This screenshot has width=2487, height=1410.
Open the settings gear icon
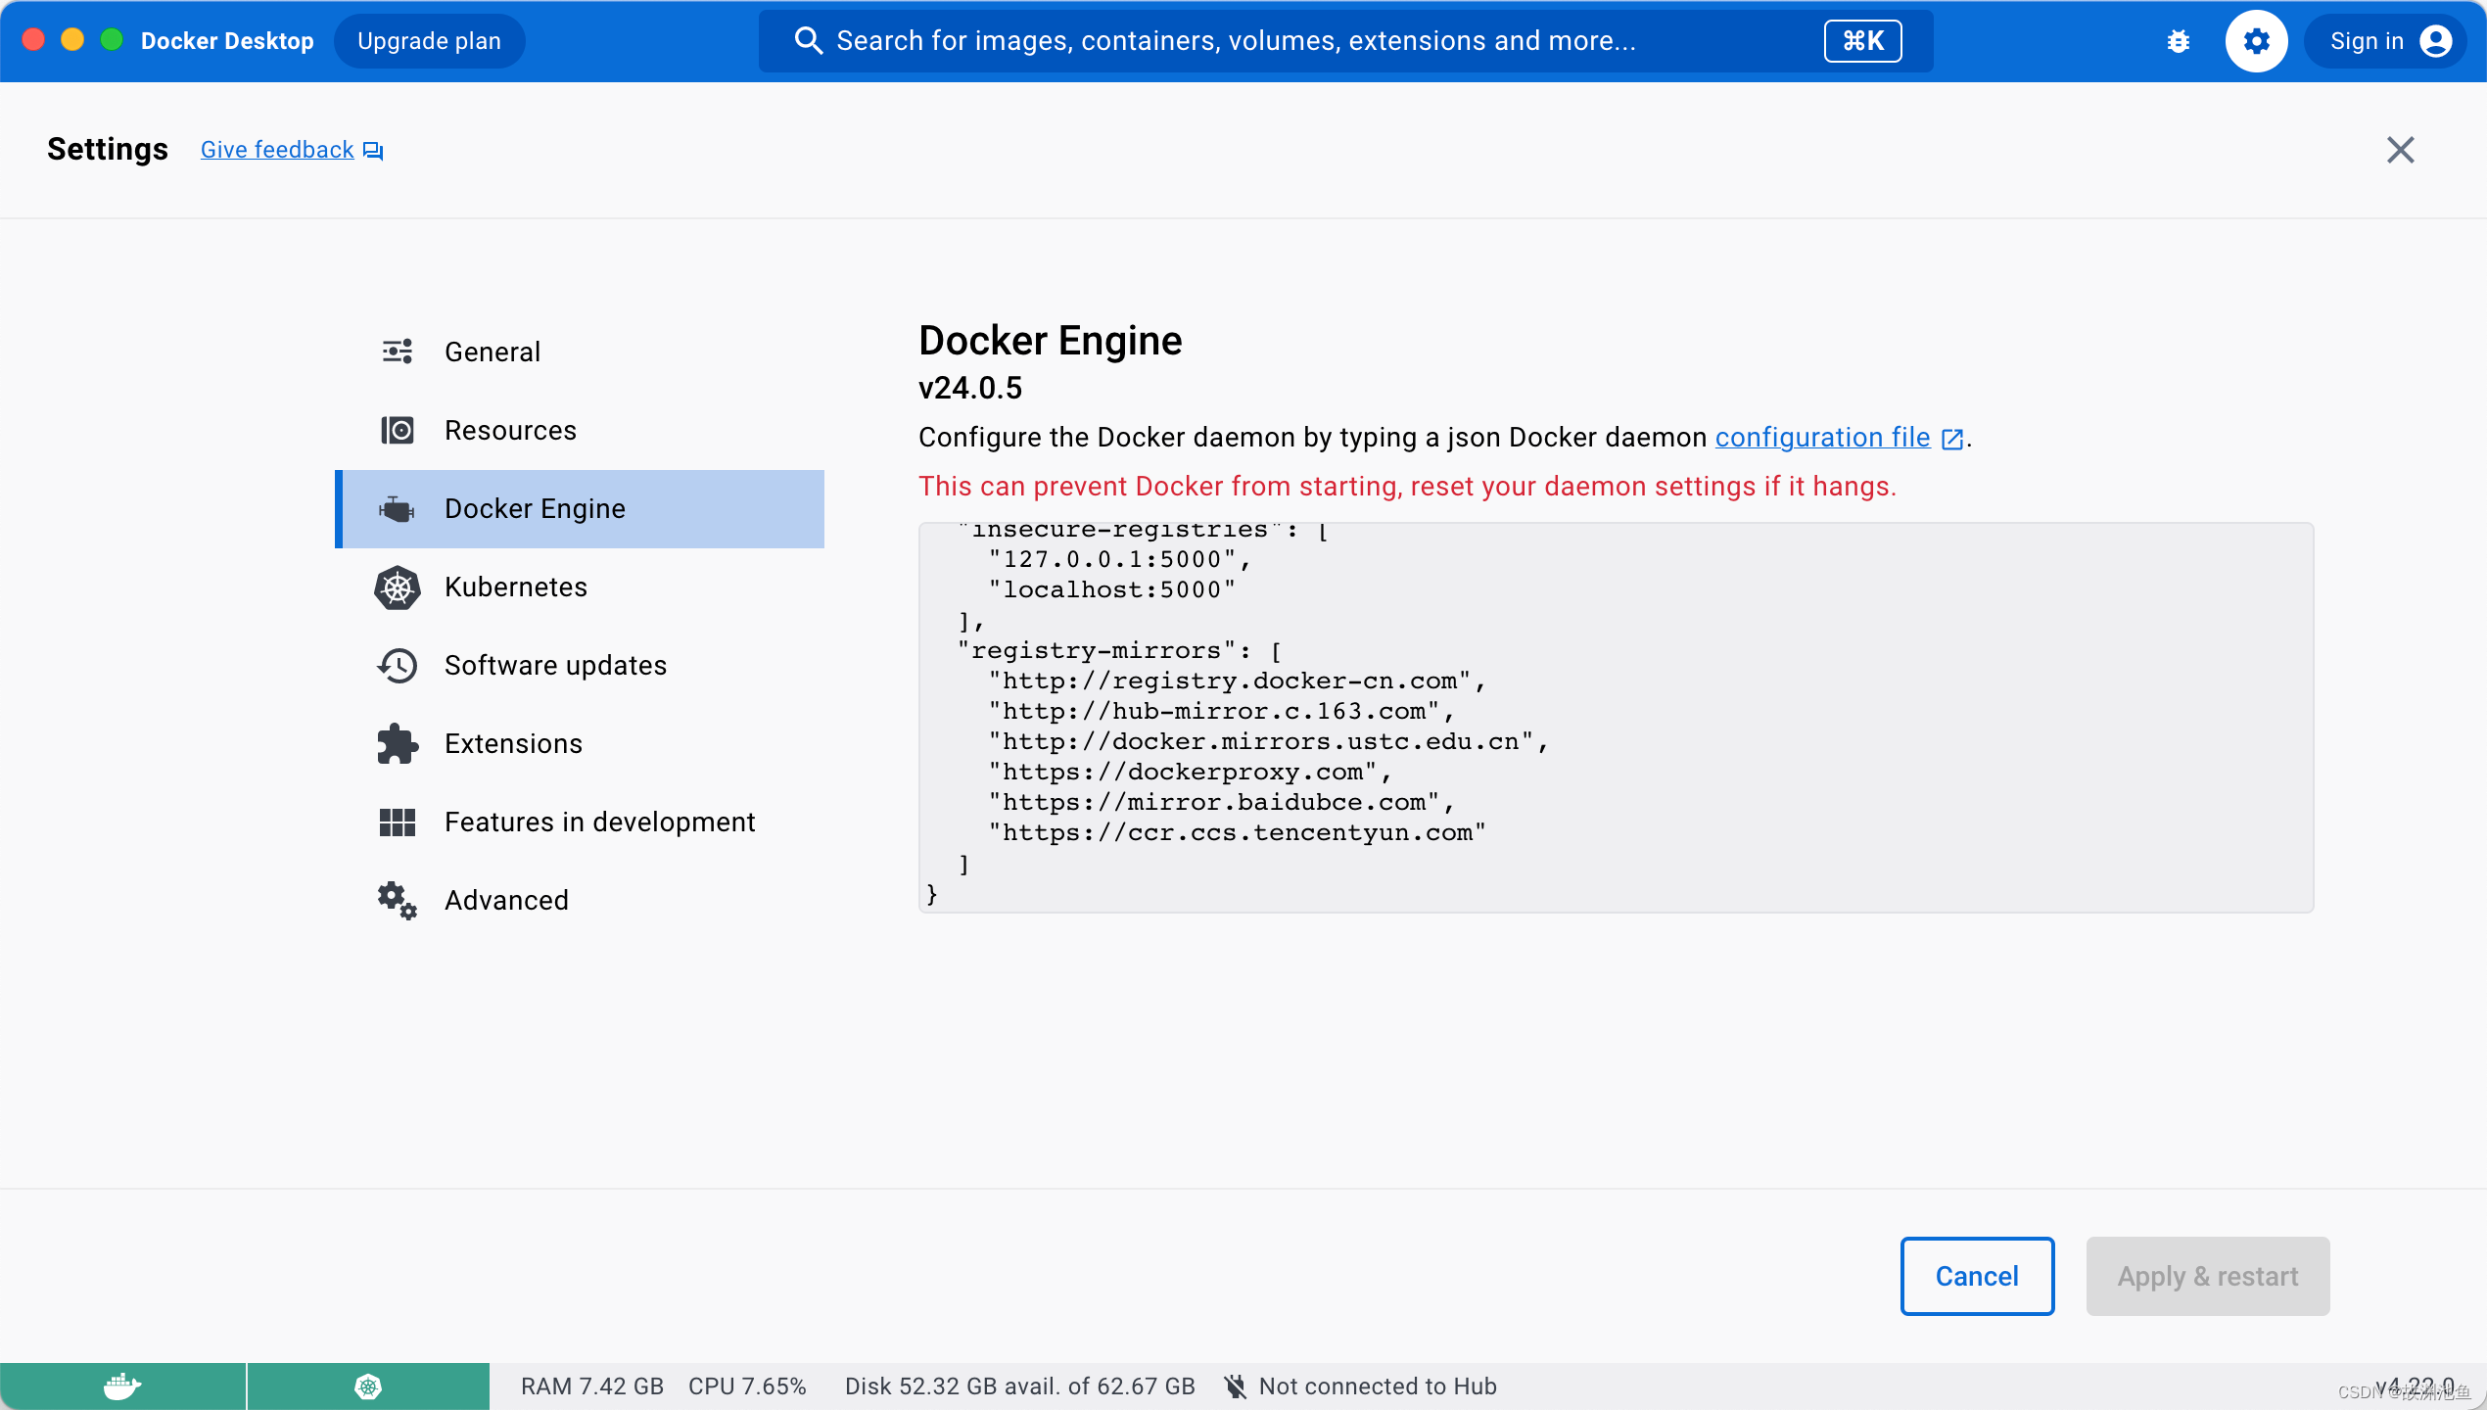pos(2256,41)
